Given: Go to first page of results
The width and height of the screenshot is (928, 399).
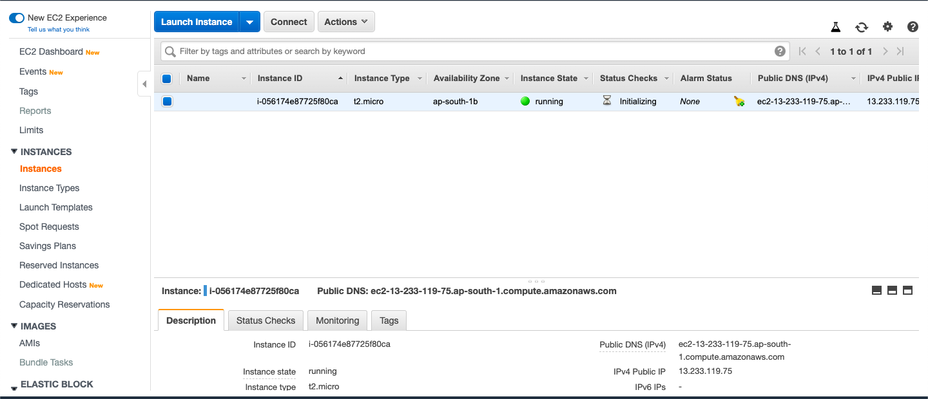Looking at the screenshot, I should (802, 51).
